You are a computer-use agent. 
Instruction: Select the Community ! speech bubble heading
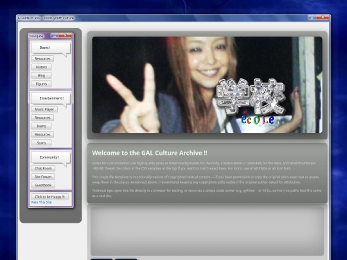tap(51, 157)
